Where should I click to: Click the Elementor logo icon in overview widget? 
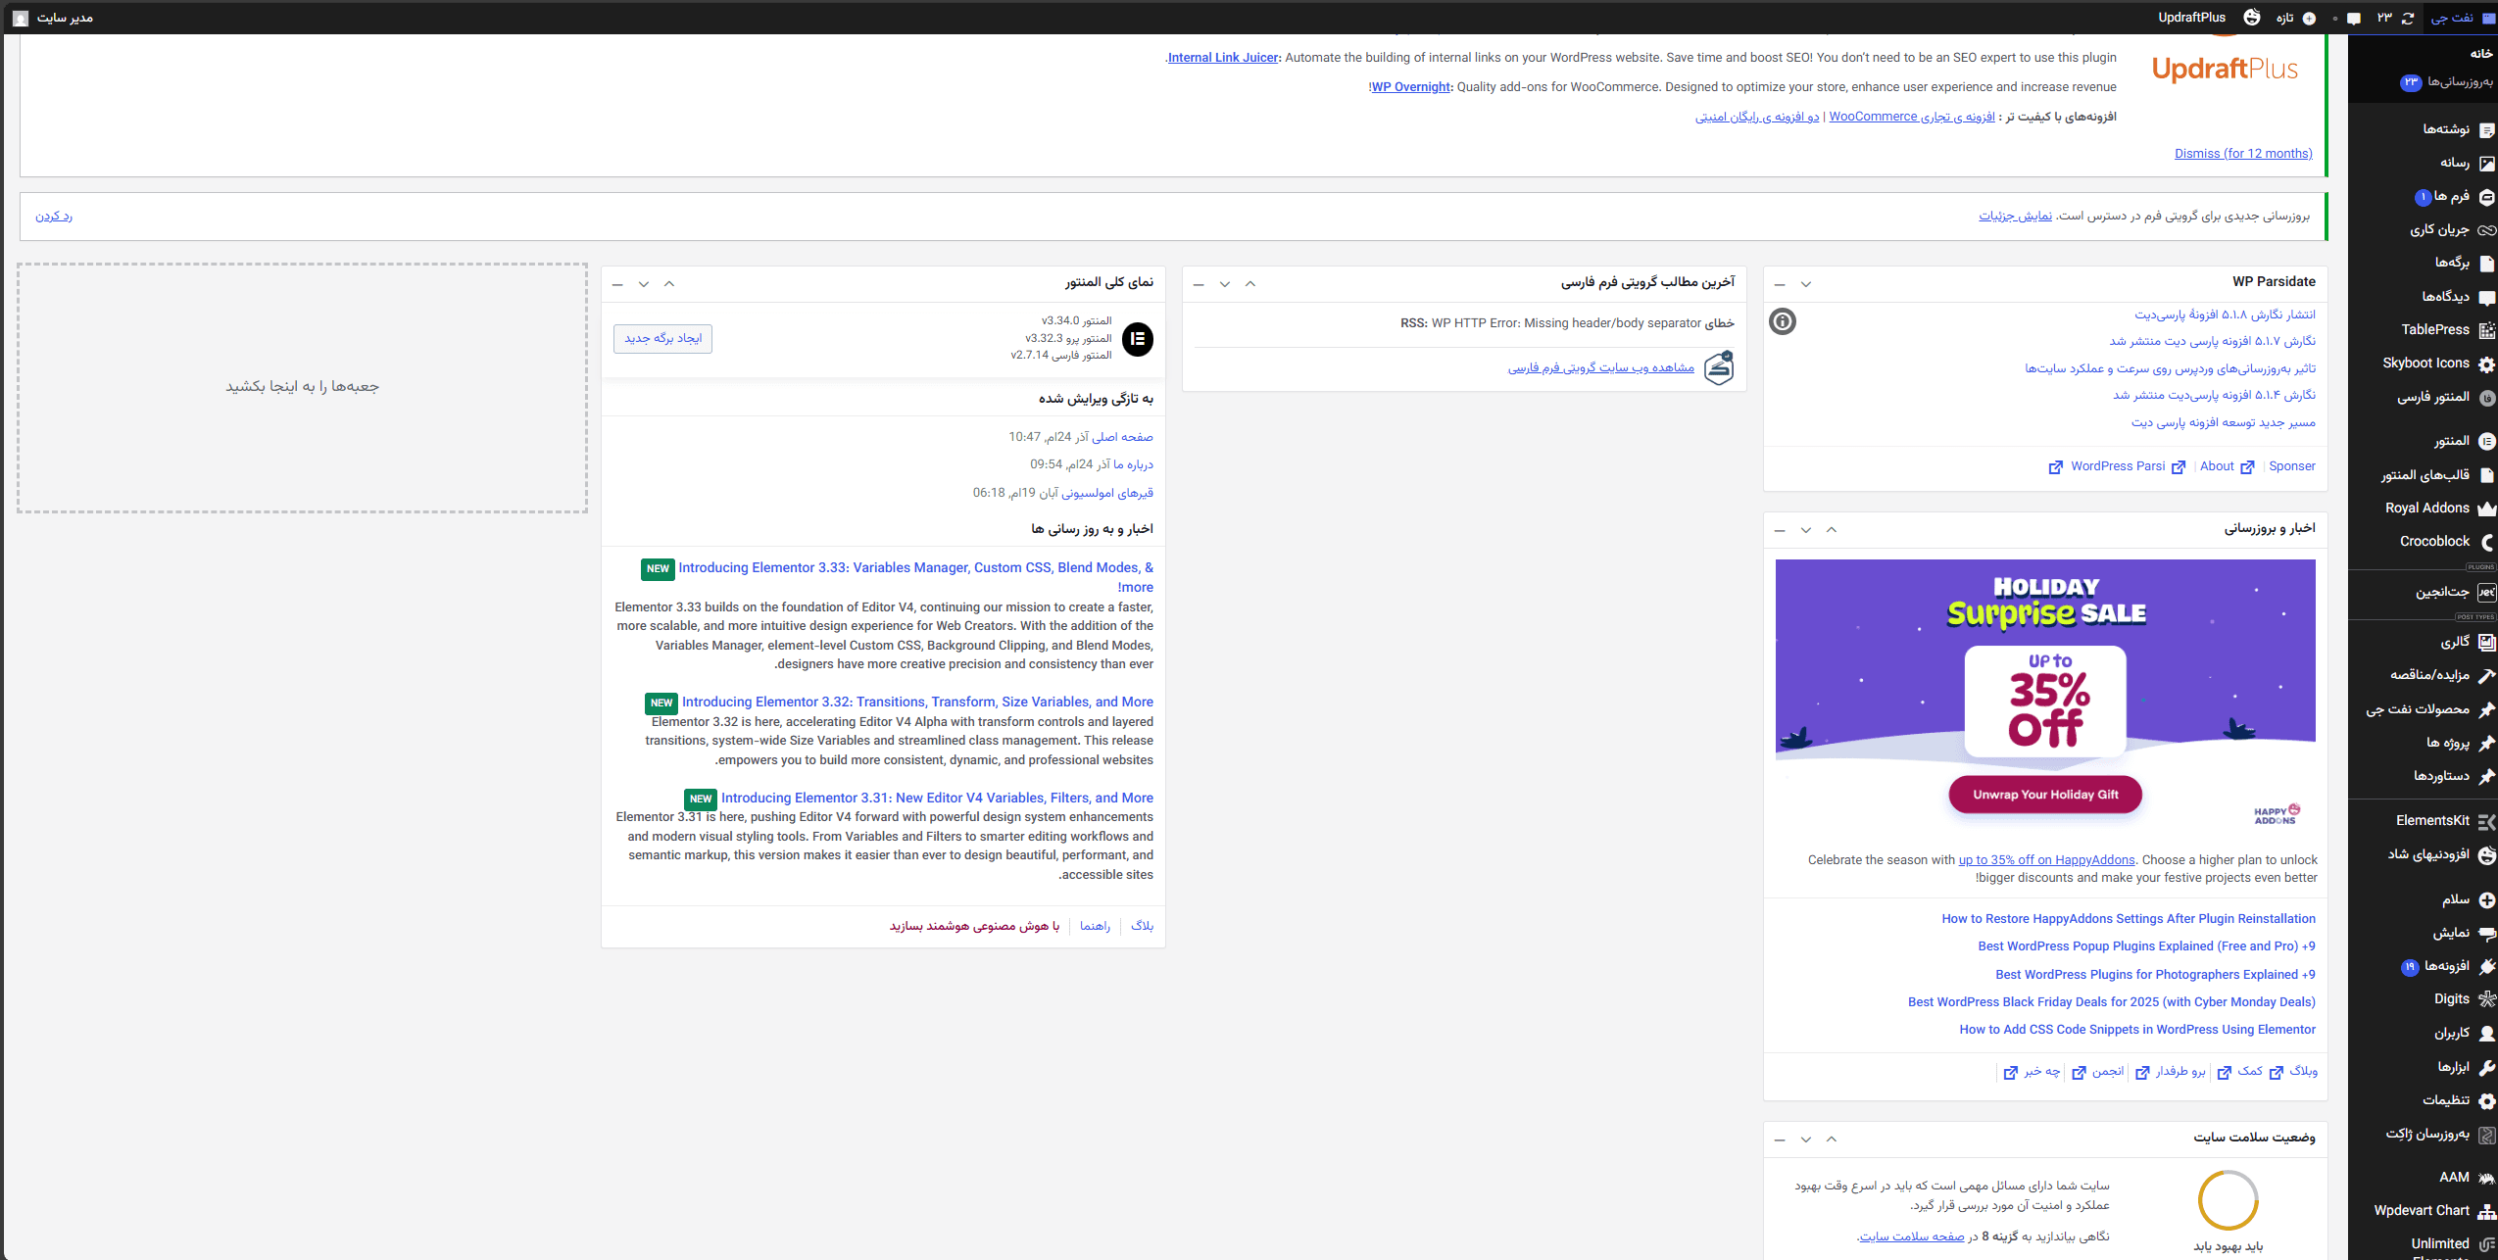point(1137,339)
